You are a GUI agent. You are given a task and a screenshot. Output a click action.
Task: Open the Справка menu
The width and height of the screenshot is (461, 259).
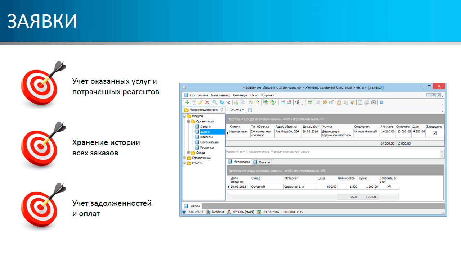pos(268,95)
